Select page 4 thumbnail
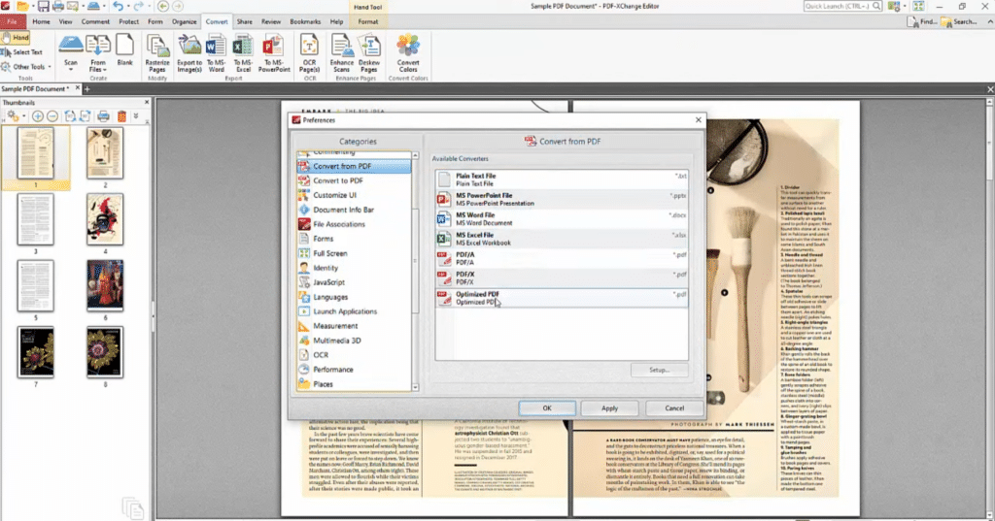Image resolution: width=995 pixels, height=521 pixels. click(x=105, y=219)
